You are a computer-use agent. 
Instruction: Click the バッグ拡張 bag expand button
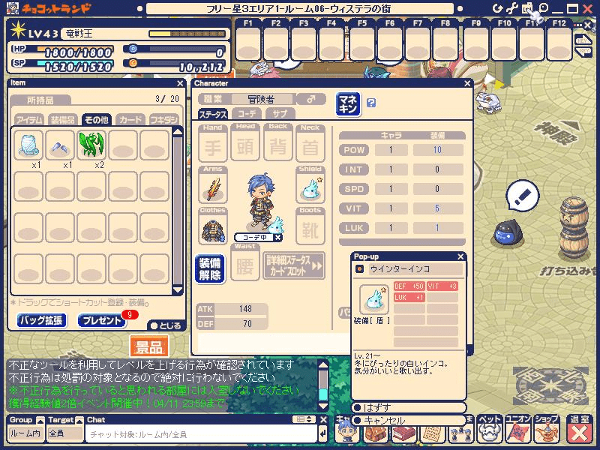coord(42,320)
